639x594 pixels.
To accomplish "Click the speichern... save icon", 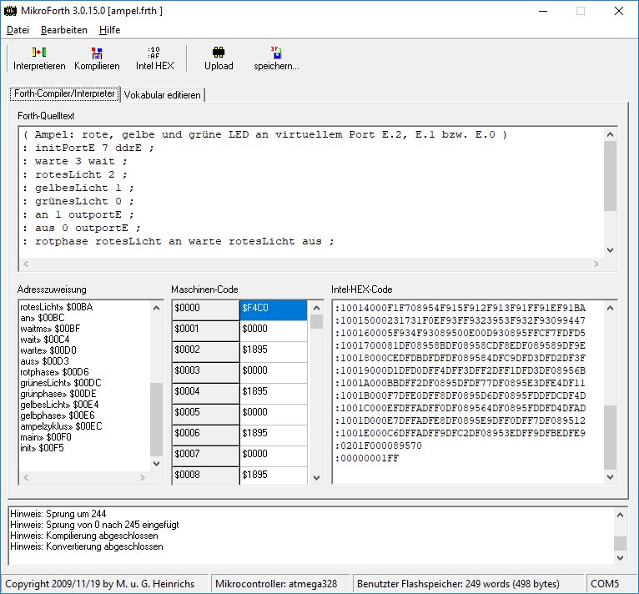I will [x=276, y=53].
